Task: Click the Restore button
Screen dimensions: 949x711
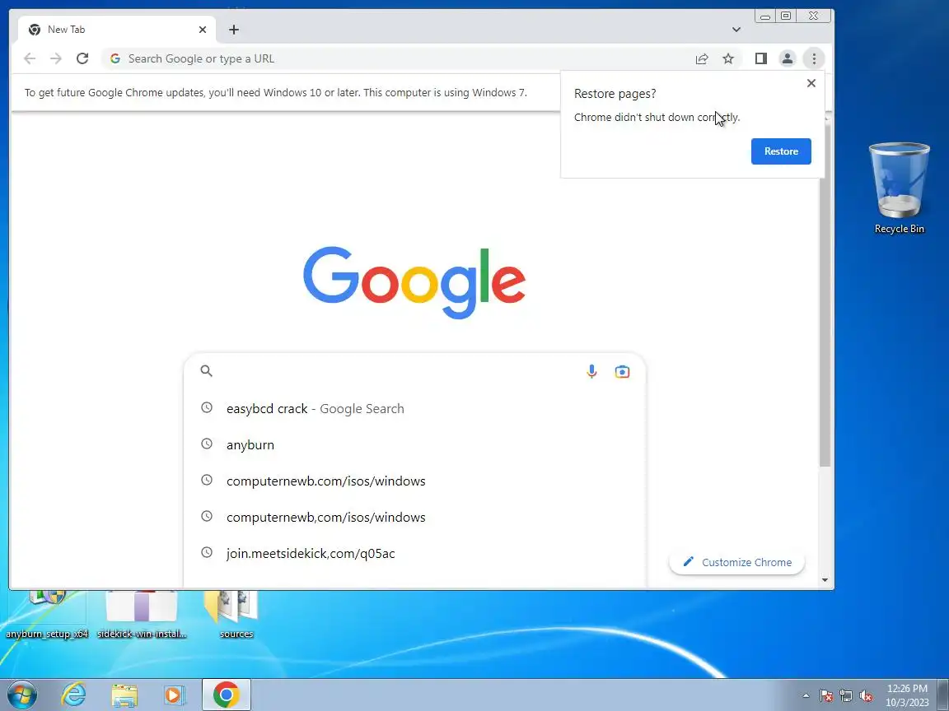Action: click(x=781, y=151)
